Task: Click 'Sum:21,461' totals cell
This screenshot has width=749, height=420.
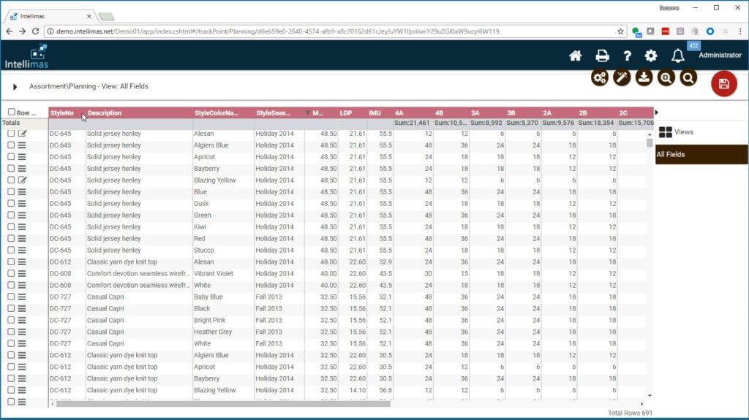Action: [x=412, y=123]
